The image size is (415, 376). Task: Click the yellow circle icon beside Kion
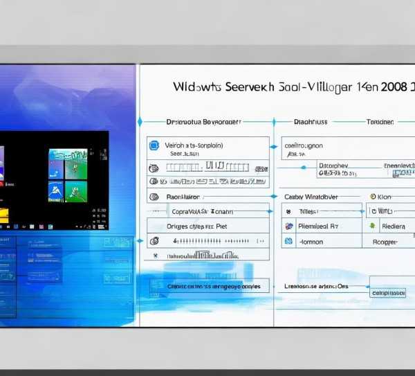373,197
